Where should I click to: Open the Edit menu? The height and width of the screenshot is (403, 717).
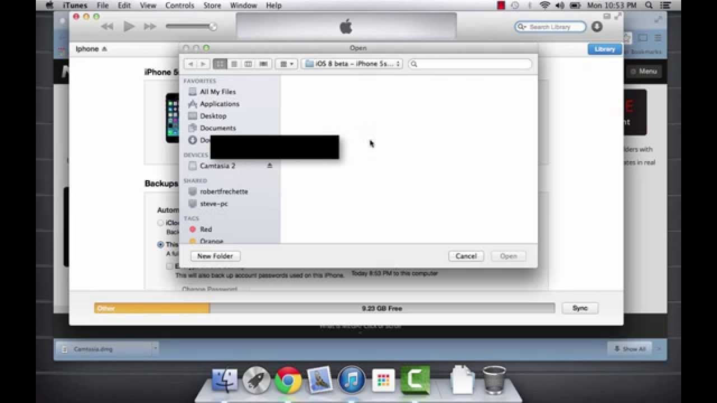tap(124, 6)
